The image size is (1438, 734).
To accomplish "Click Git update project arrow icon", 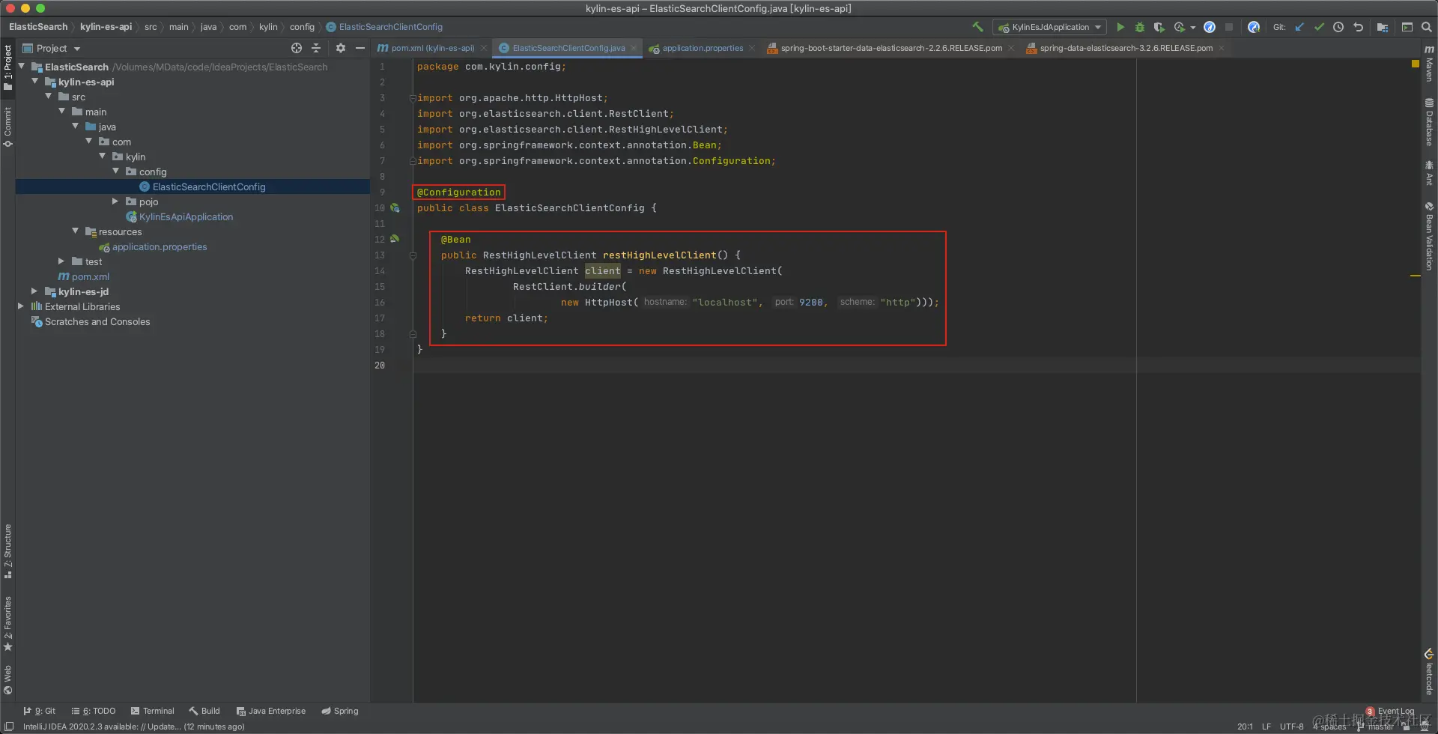I will coord(1299,27).
